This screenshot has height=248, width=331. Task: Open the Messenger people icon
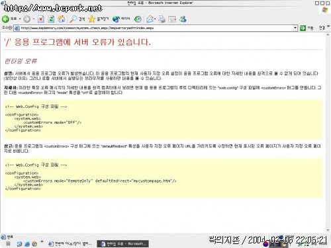pyautogui.click(x=183, y=19)
